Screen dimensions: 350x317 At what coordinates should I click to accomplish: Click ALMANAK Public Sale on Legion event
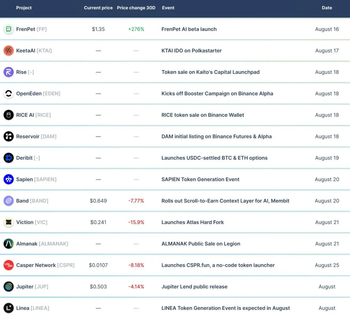tap(201, 244)
